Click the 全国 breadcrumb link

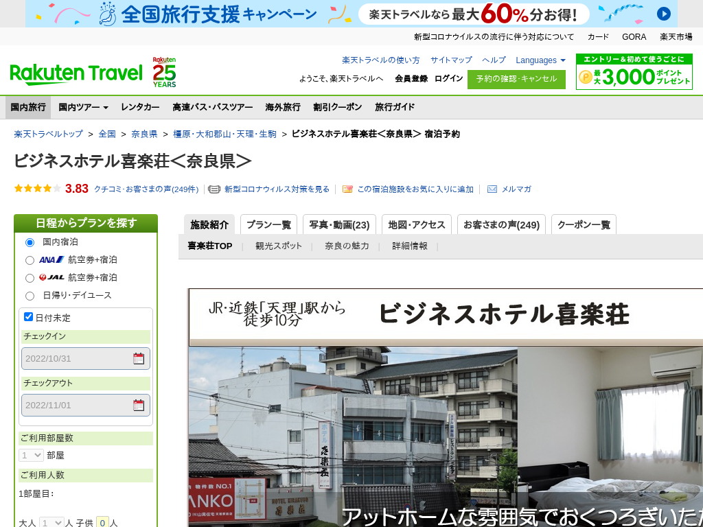(x=107, y=134)
